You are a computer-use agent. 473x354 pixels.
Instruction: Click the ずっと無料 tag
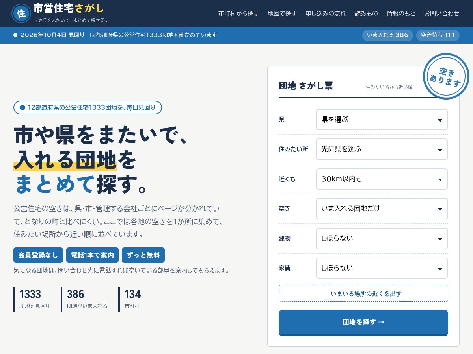click(143, 255)
